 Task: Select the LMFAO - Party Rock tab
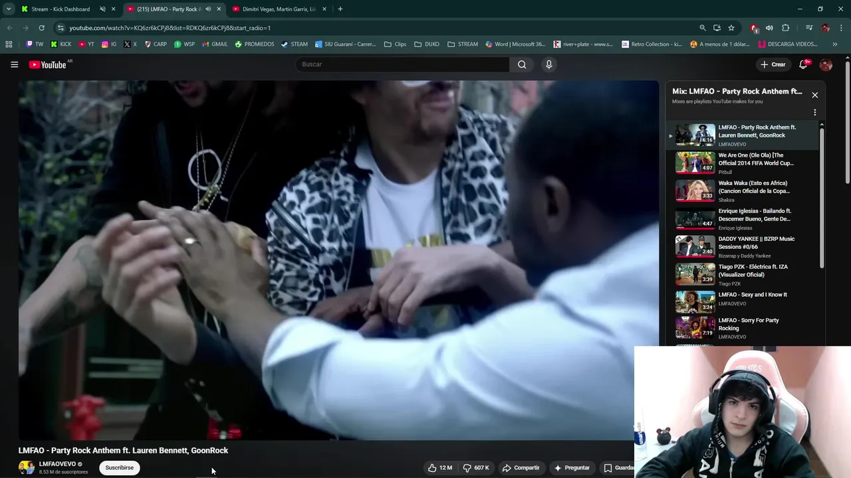[168, 9]
